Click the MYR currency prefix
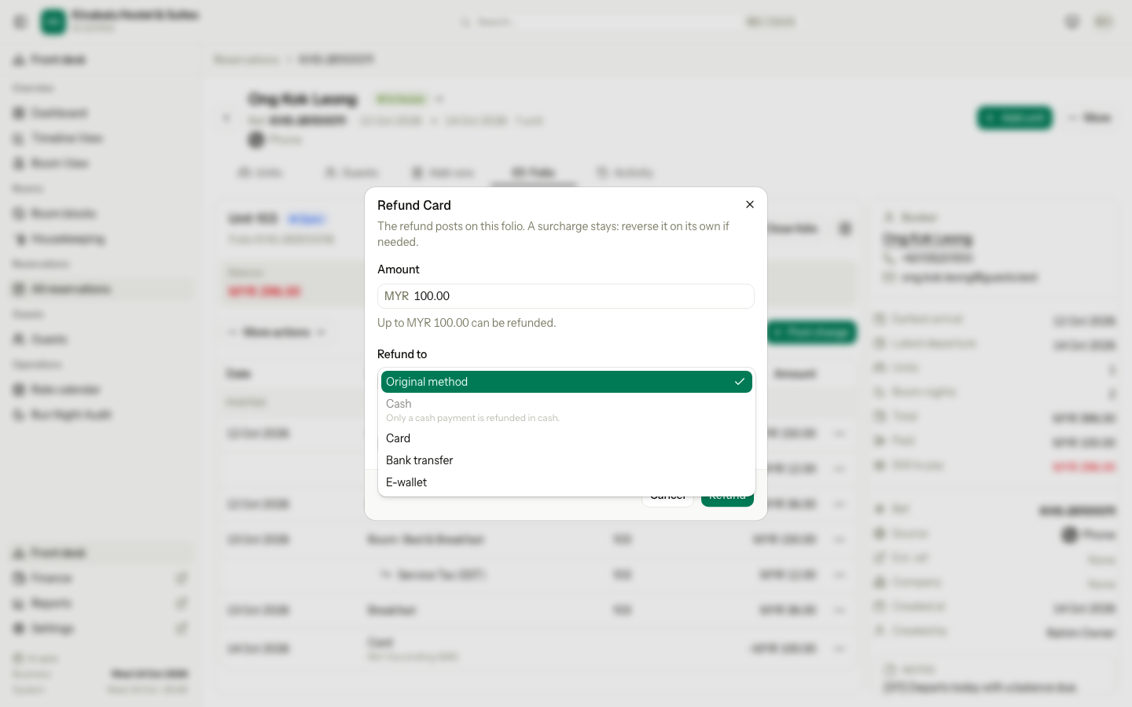The width and height of the screenshot is (1132, 707). tap(397, 296)
